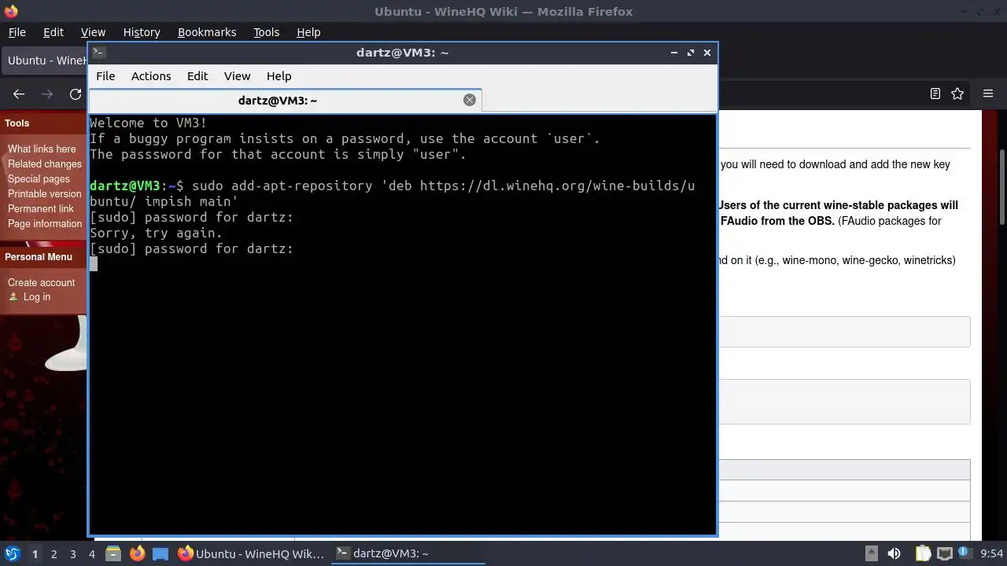Select the Ubuntu - WineHQ Firefox tab
Screen dimensions: 1007x566
pyautogui.click(x=45, y=61)
